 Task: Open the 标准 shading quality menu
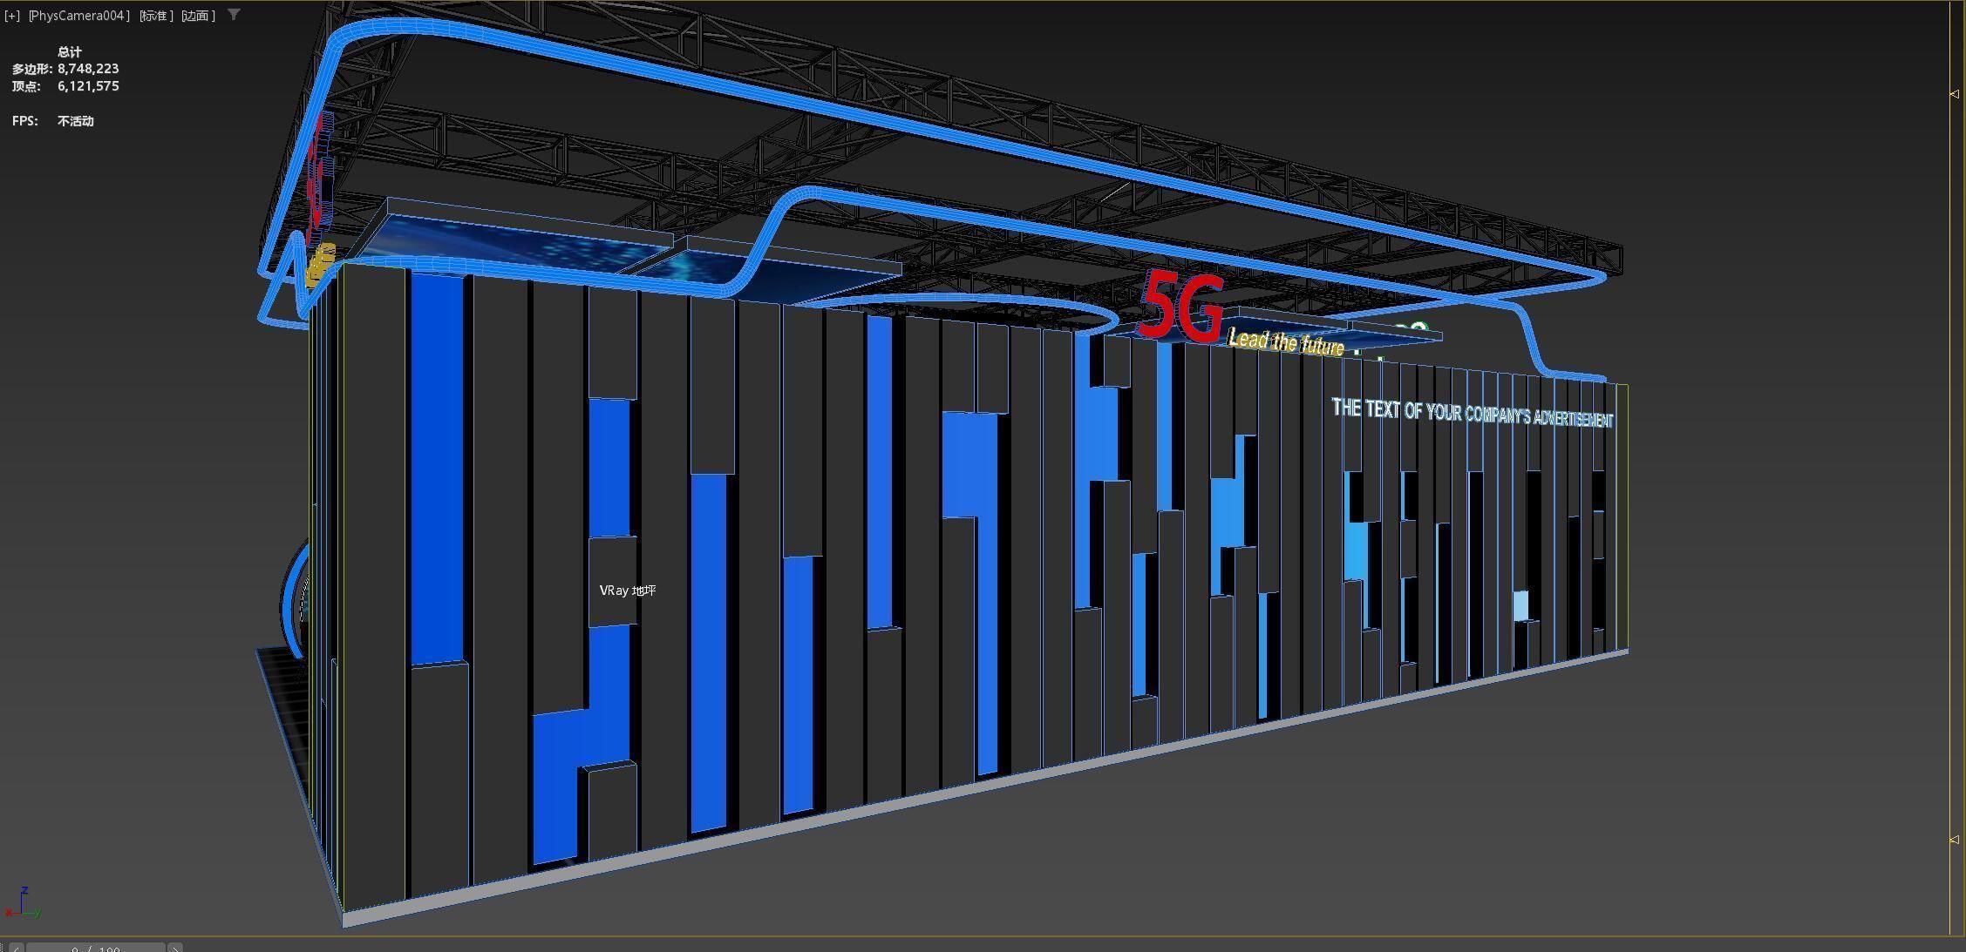pyautogui.click(x=156, y=16)
